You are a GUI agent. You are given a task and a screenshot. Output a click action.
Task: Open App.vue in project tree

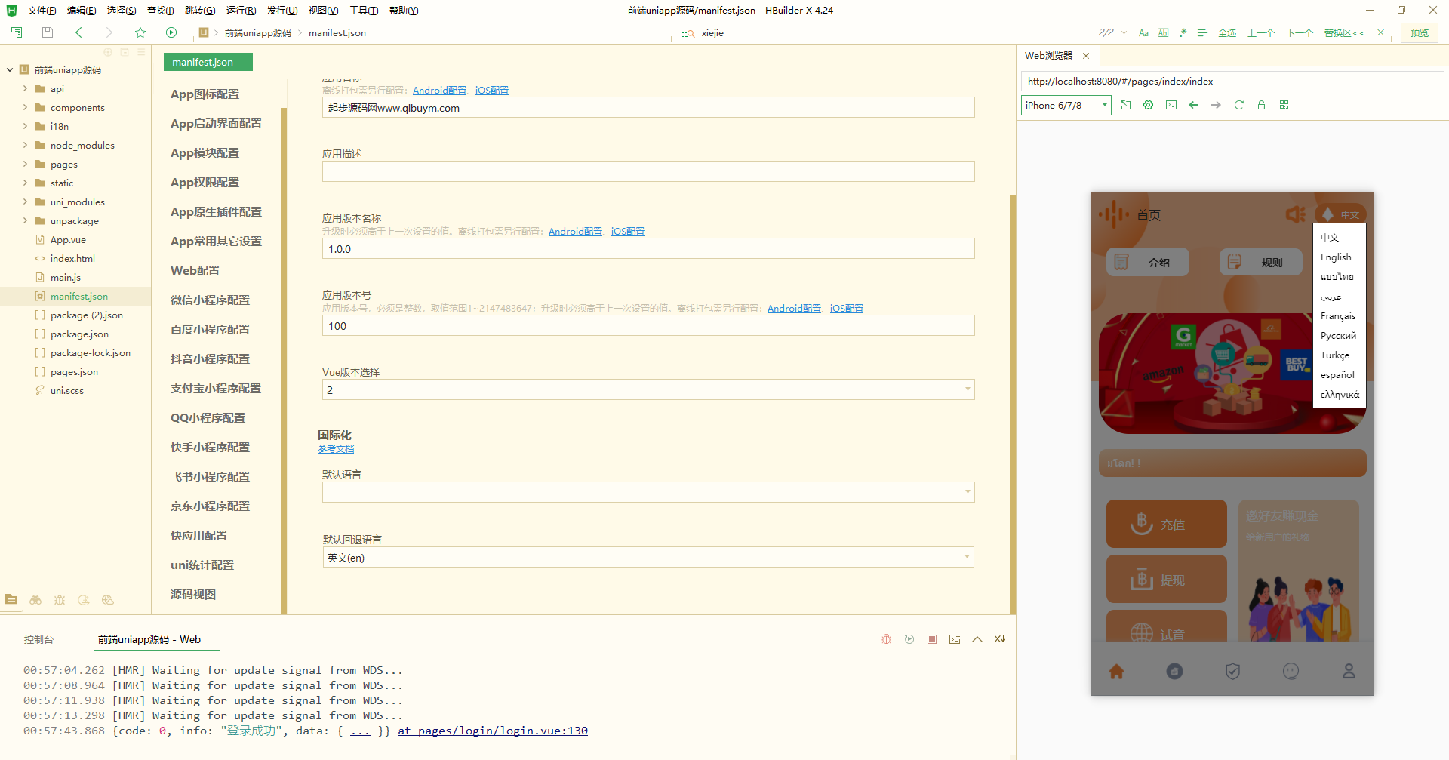point(68,239)
